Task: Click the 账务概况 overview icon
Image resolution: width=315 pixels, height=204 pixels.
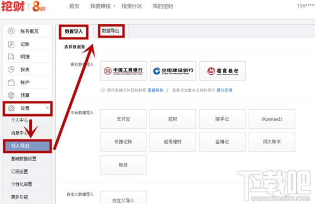Action: pos(11,31)
